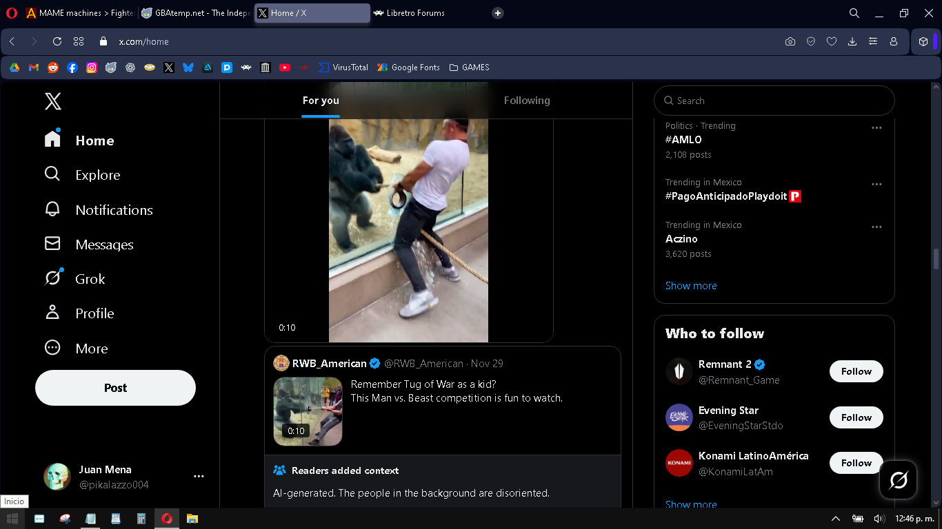Show hidden system tray icons
The image size is (942, 529).
click(x=836, y=519)
